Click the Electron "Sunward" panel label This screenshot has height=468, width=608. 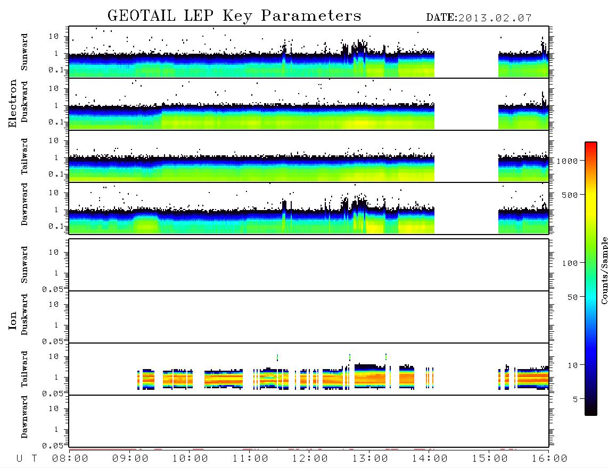[x=24, y=52]
